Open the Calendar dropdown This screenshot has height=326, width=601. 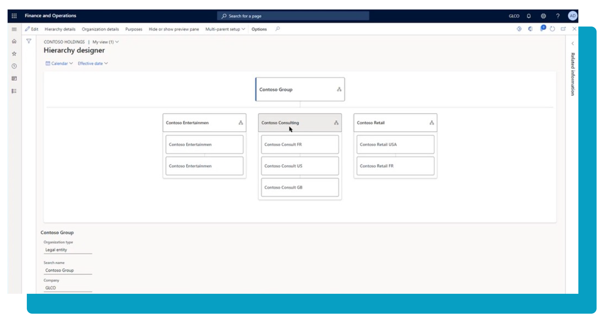[x=59, y=63]
